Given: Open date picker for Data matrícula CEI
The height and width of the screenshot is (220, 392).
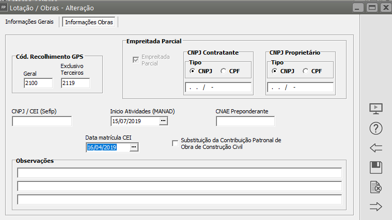Looking at the screenshot, I should click(134, 147).
